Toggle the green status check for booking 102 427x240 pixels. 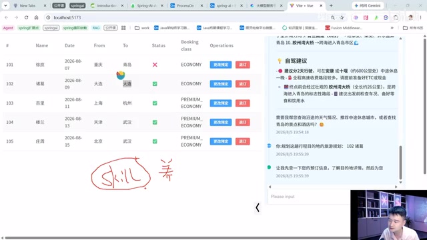[x=155, y=84]
